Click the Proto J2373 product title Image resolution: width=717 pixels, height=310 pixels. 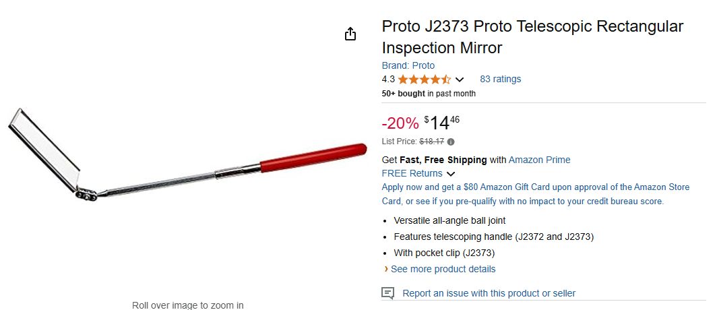(x=532, y=37)
